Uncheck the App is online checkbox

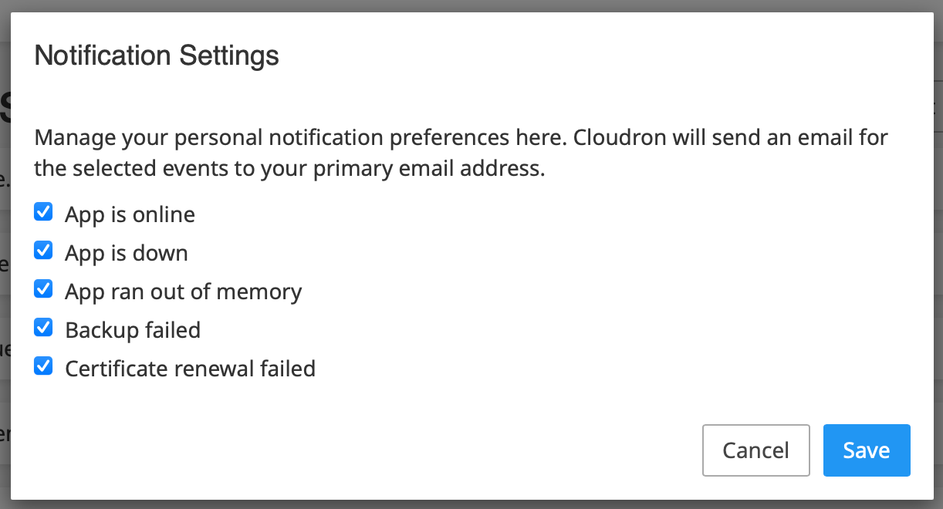(x=44, y=212)
